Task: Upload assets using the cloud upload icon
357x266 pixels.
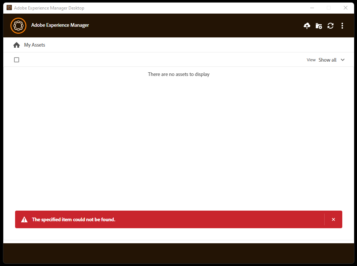Action: pos(307,26)
